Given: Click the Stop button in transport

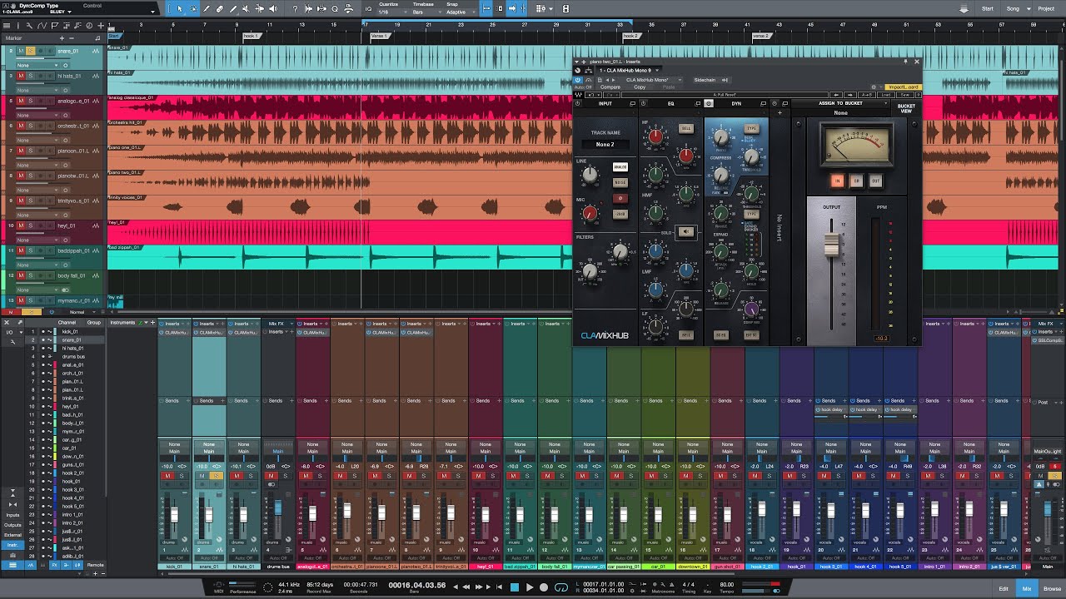Looking at the screenshot, I should coord(515,587).
